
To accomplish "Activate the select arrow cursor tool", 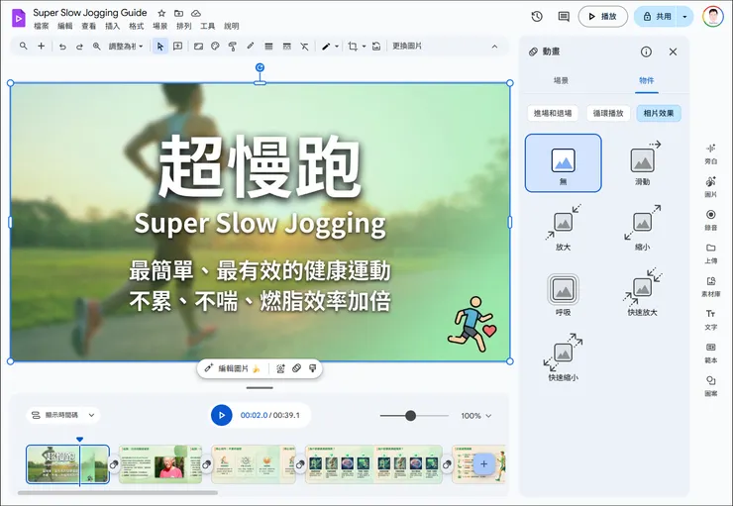I will point(160,47).
